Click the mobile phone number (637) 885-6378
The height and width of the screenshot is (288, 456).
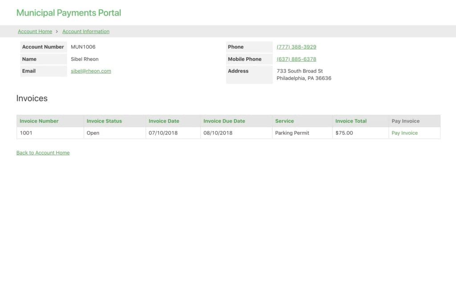click(296, 59)
